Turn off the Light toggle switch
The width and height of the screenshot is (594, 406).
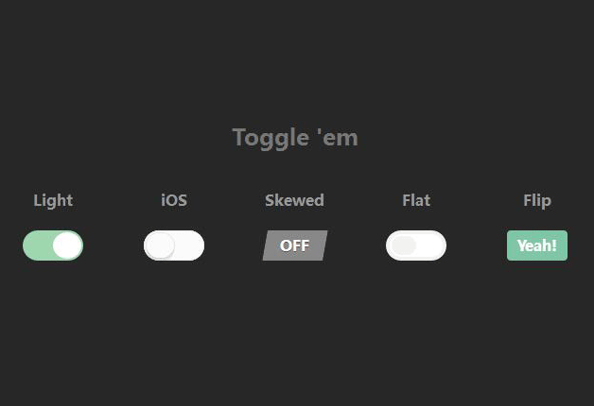[x=53, y=245]
